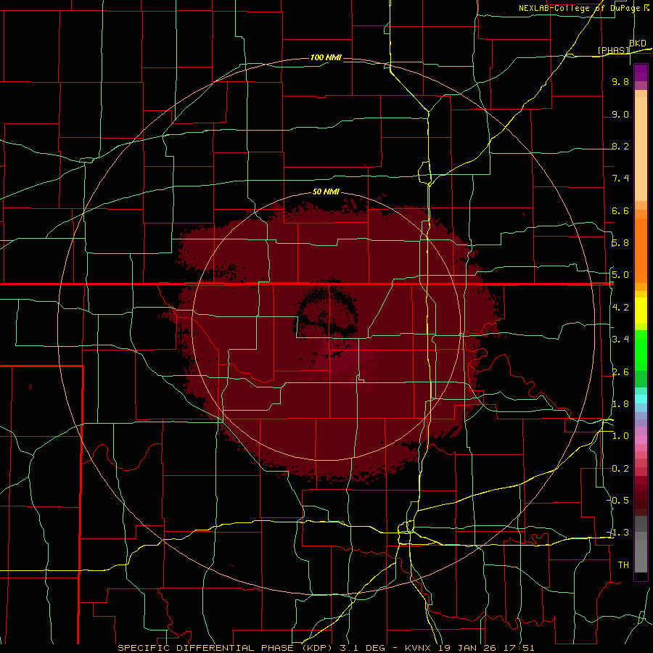Pick the yellow segment of the color bar

click(641, 311)
